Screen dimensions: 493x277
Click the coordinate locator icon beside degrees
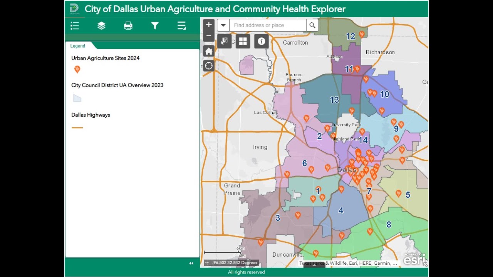207,263
